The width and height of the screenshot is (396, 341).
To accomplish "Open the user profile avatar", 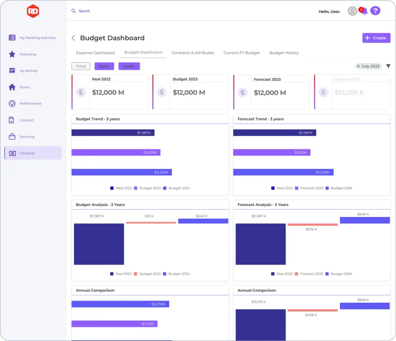I will 352,11.
